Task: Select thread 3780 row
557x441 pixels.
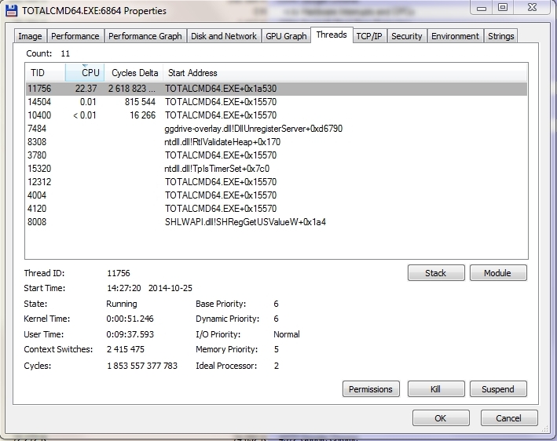Action: [277, 155]
